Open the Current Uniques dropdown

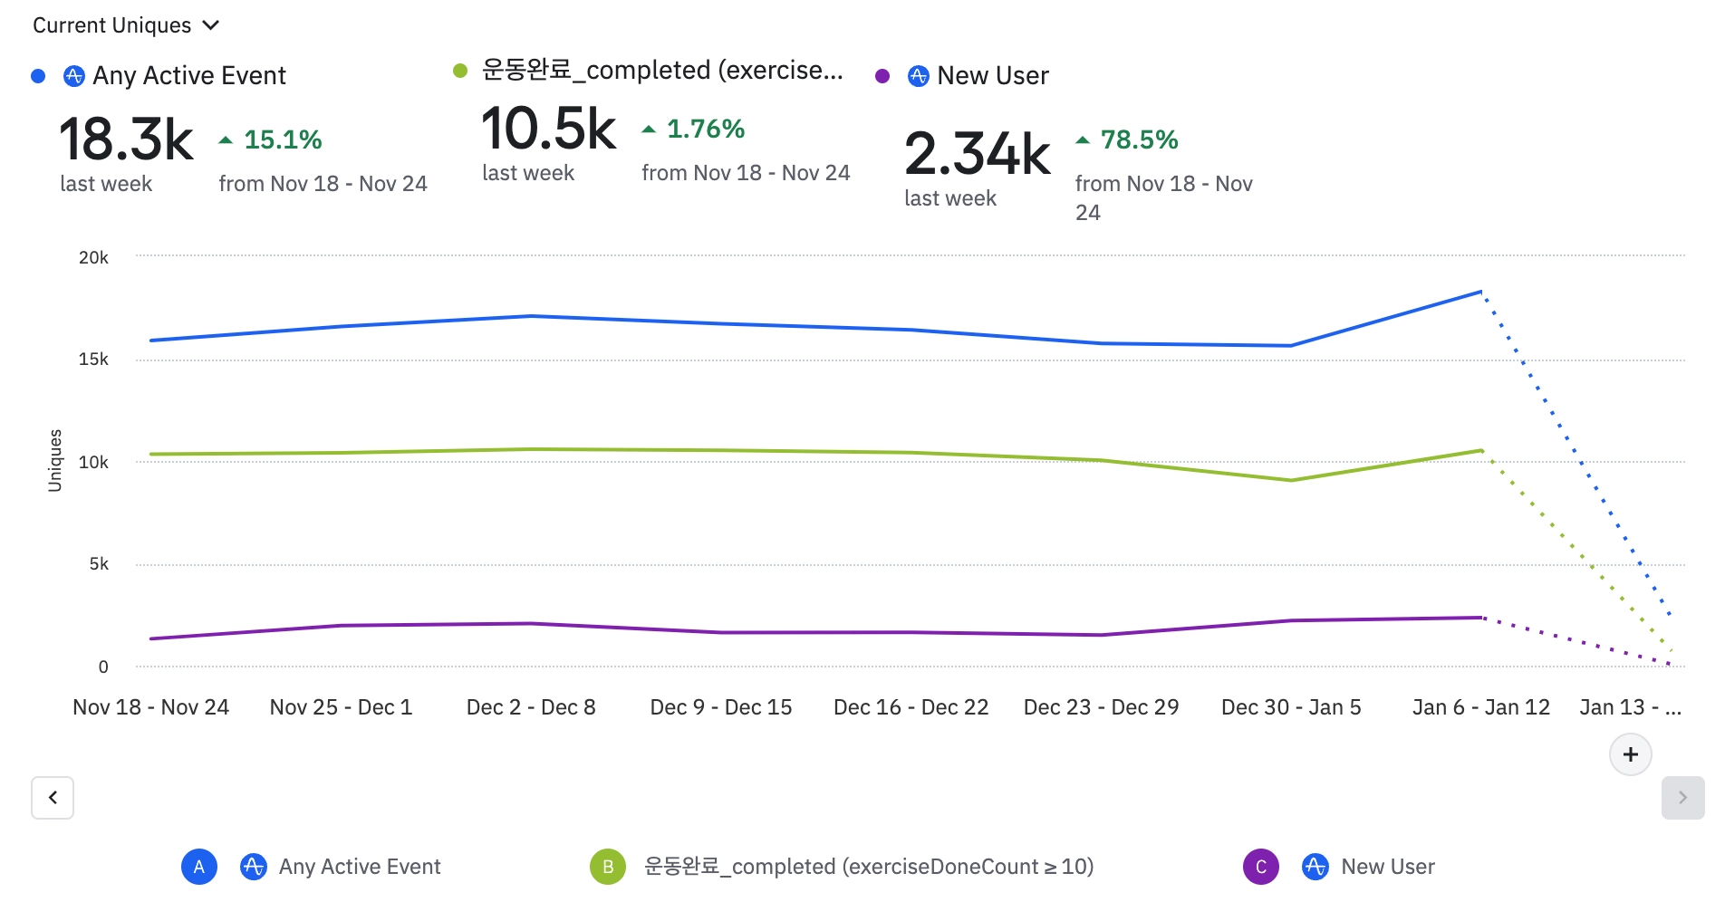[126, 25]
